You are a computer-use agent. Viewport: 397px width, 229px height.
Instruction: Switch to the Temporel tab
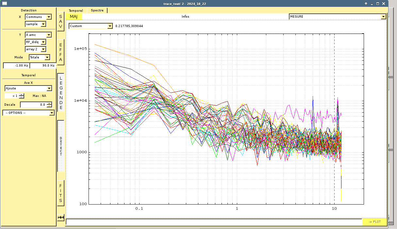tap(76, 10)
